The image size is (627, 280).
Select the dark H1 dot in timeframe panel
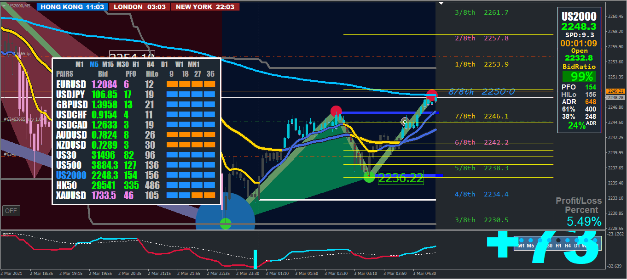coord(558,240)
